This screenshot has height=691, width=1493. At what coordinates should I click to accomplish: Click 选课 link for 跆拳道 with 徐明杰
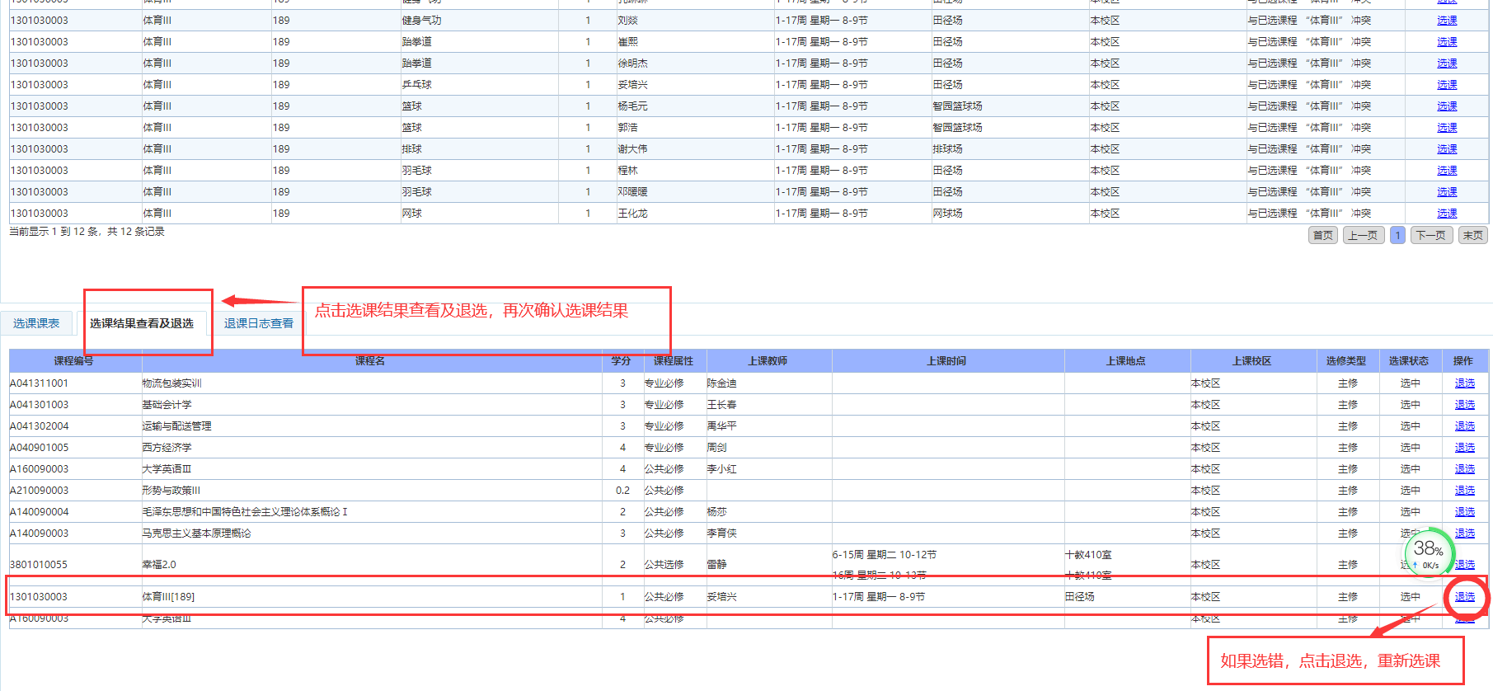click(1447, 63)
